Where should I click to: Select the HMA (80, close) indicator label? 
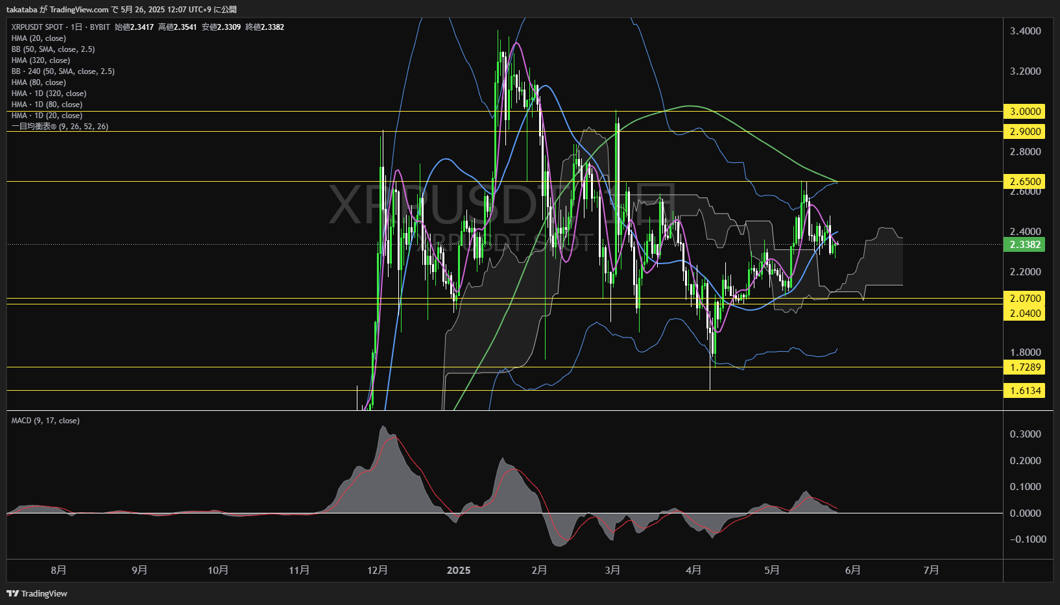coord(39,82)
